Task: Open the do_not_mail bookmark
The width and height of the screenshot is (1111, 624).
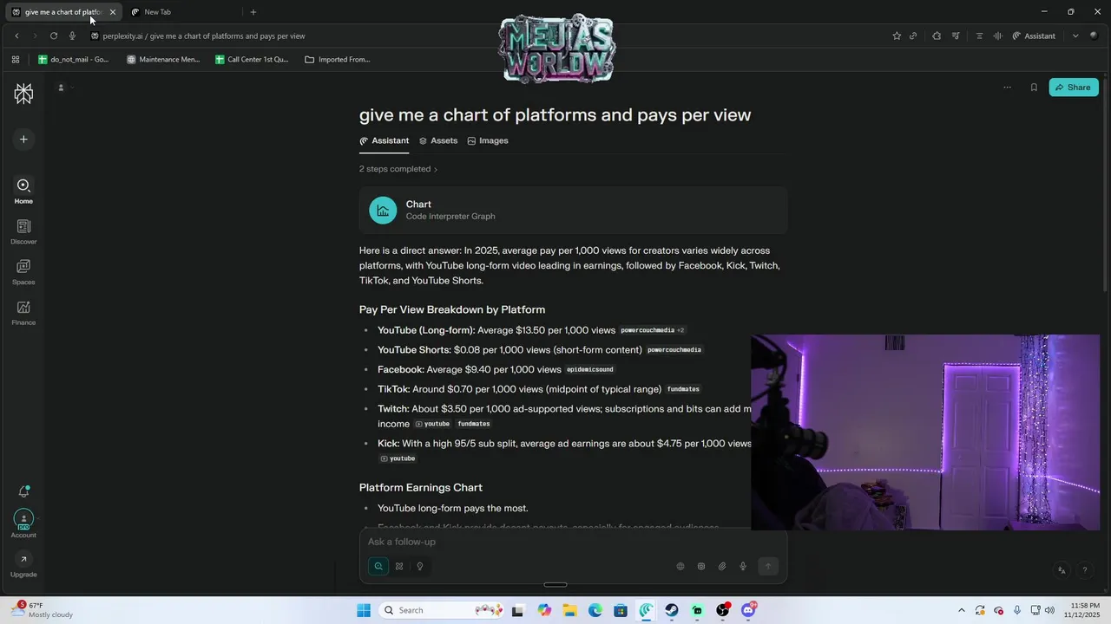Action: [x=74, y=60]
